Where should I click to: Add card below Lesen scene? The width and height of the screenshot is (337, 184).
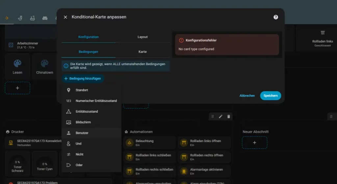click(17, 88)
